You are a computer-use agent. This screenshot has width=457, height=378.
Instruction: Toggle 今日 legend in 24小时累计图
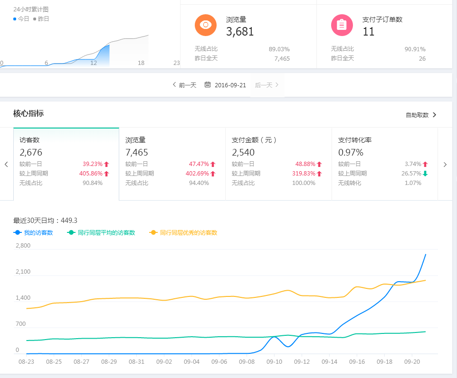coord(21,19)
